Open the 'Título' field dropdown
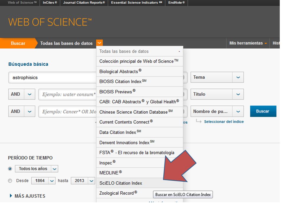This screenshot has height=212, width=283. [238, 94]
